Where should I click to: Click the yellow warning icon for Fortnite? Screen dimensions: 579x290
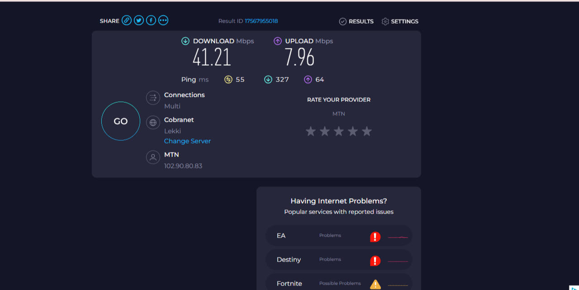point(375,284)
